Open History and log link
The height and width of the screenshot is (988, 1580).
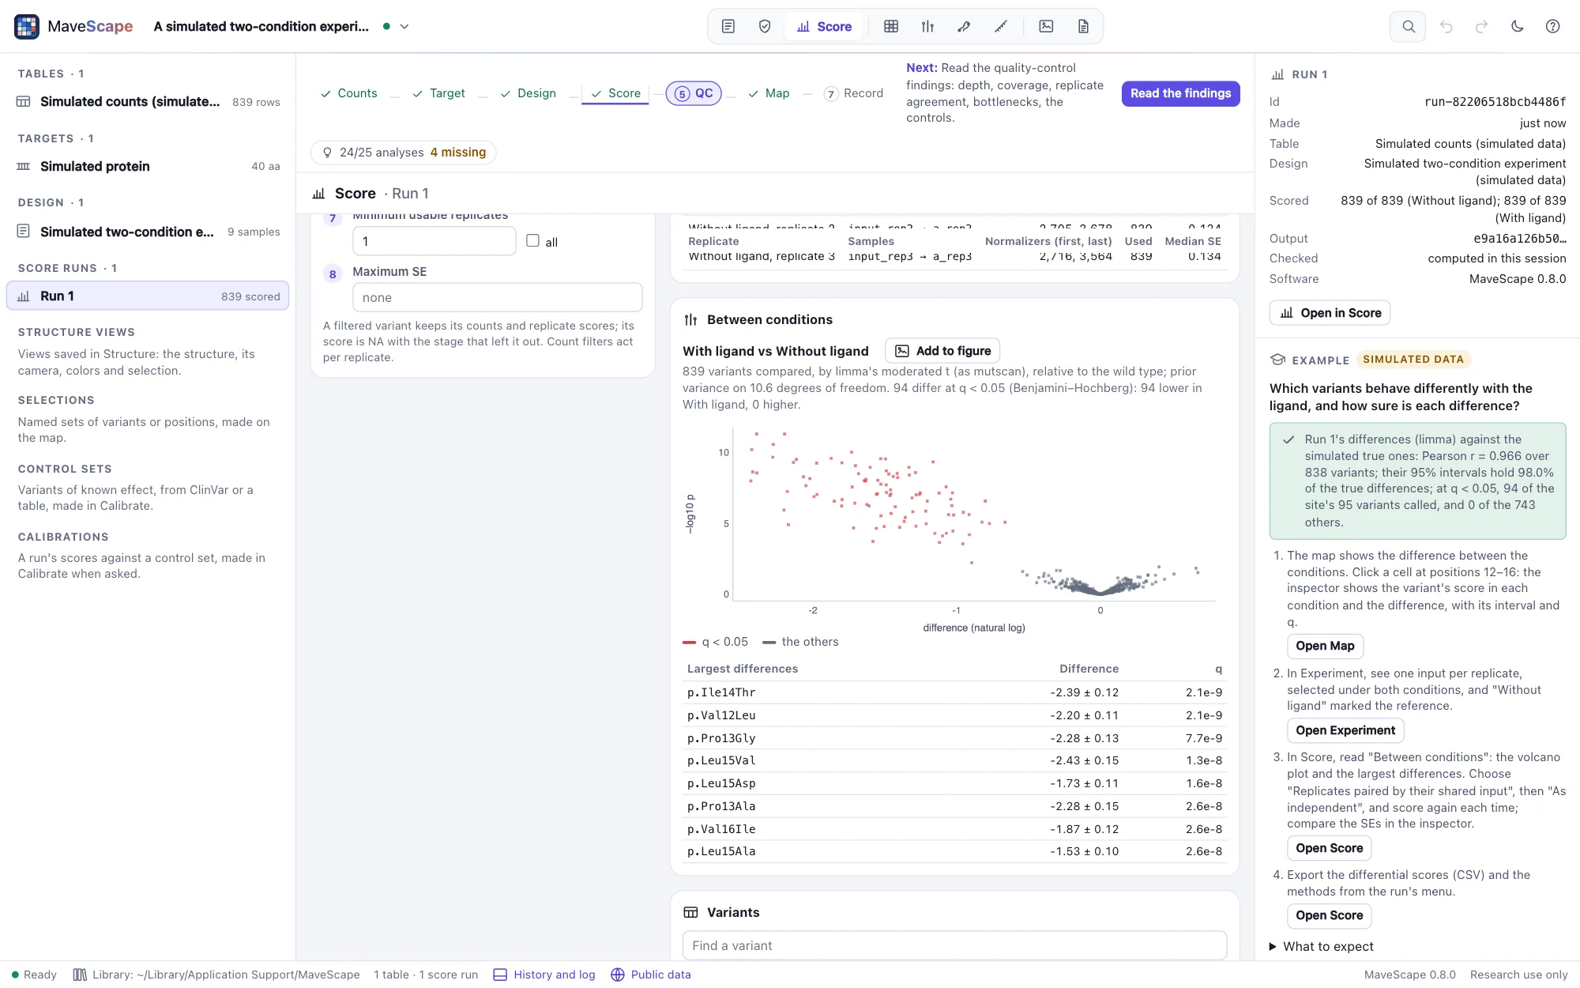click(544, 975)
